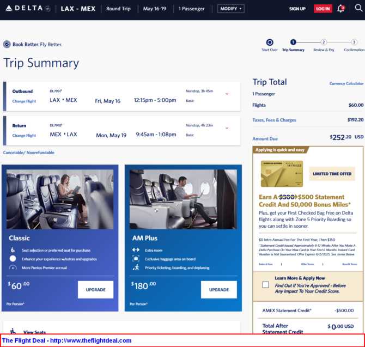Open Offer Terms link

(307, 264)
